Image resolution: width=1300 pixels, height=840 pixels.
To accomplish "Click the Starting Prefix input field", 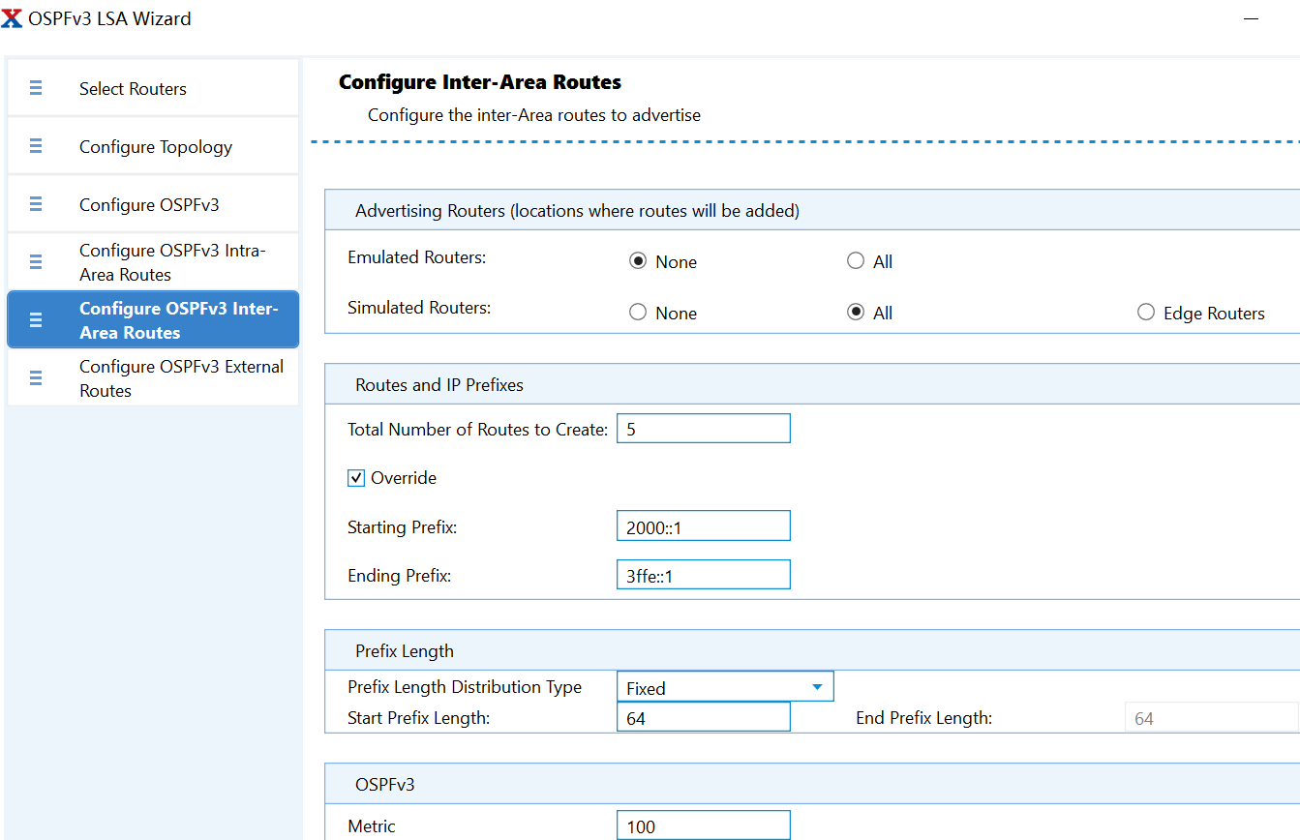I will pos(704,525).
